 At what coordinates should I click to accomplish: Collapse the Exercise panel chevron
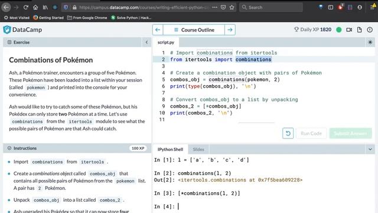pos(146,42)
